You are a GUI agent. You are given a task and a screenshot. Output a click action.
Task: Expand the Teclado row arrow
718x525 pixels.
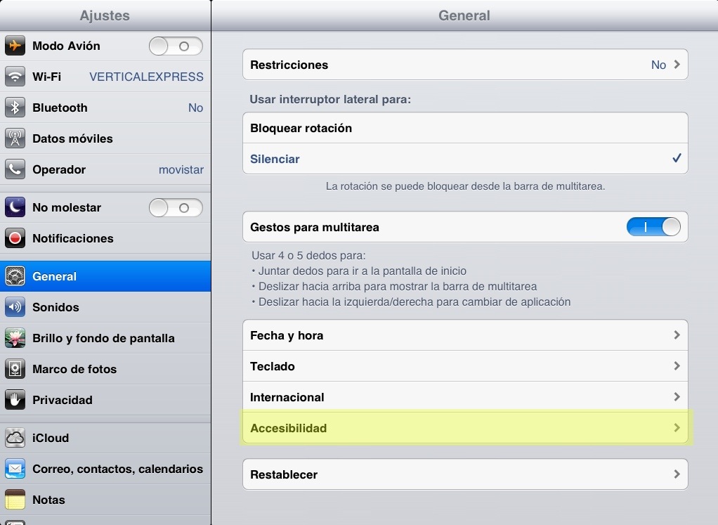677,366
